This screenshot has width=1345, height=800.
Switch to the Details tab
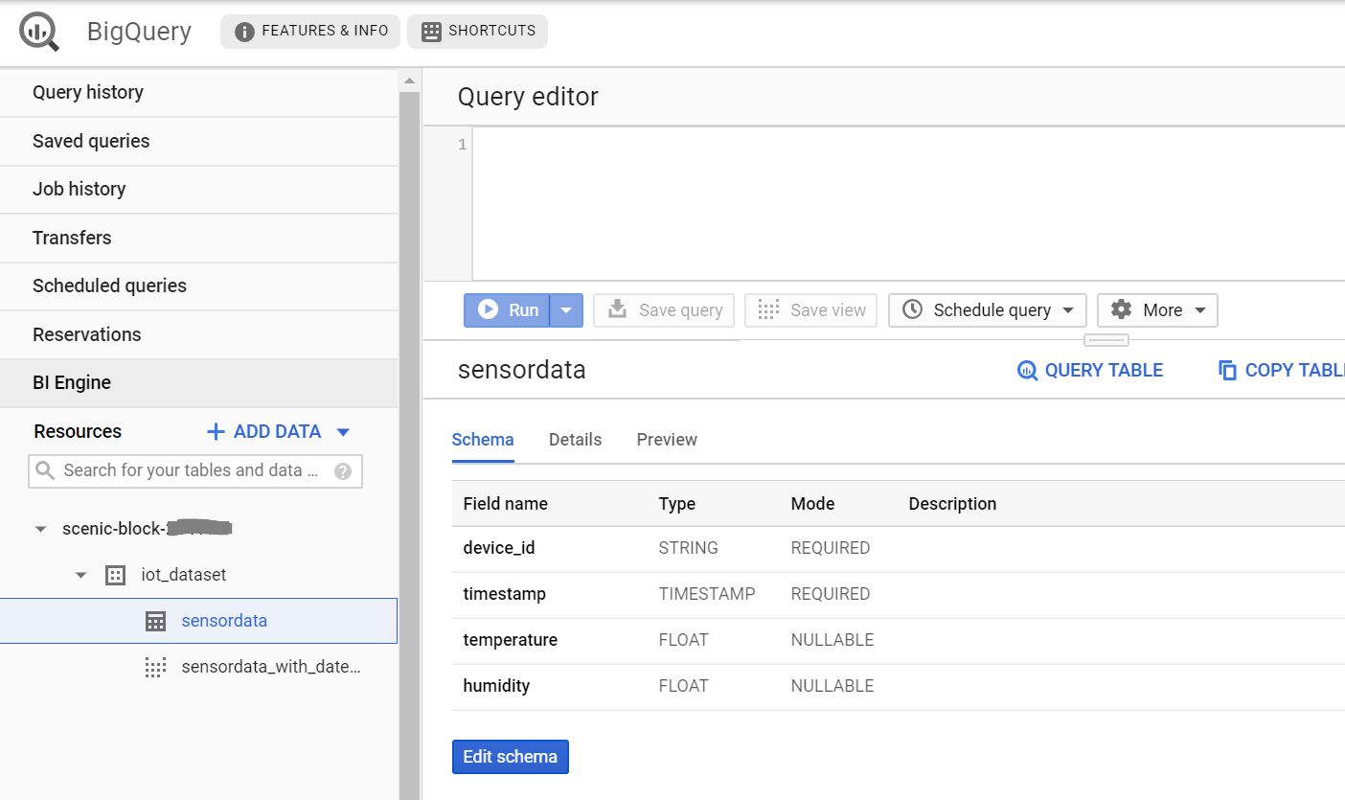coord(575,440)
